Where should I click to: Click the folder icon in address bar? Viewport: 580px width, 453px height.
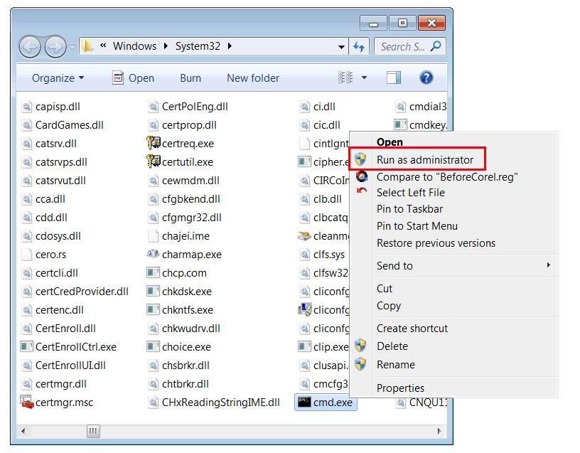[x=87, y=46]
